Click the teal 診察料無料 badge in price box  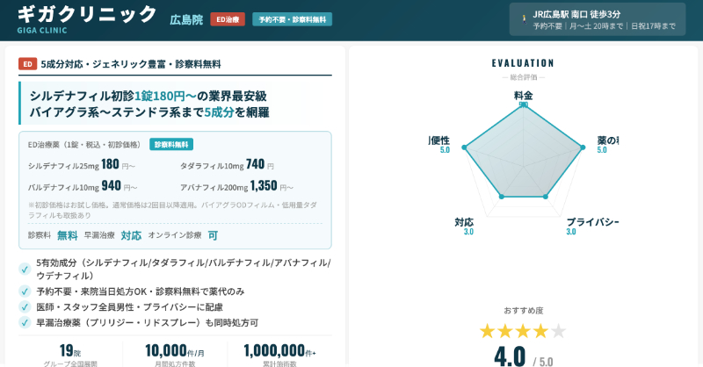point(171,144)
